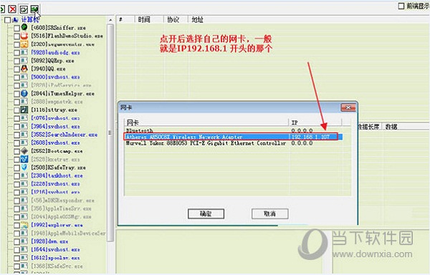
Task: Check the 前端显示 checkbox
Action: pos(401,6)
